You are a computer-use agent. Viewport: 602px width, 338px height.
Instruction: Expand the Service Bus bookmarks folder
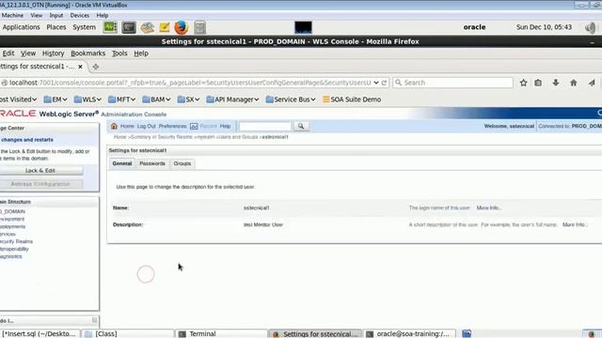[291, 100]
